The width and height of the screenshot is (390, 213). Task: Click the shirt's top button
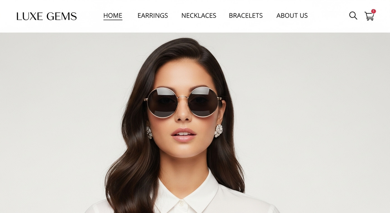pyautogui.click(x=181, y=204)
